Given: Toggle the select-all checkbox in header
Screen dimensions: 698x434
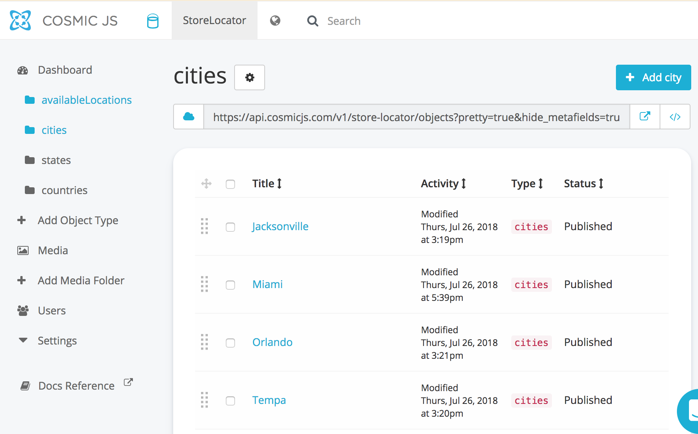Looking at the screenshot, I should 230,184.
